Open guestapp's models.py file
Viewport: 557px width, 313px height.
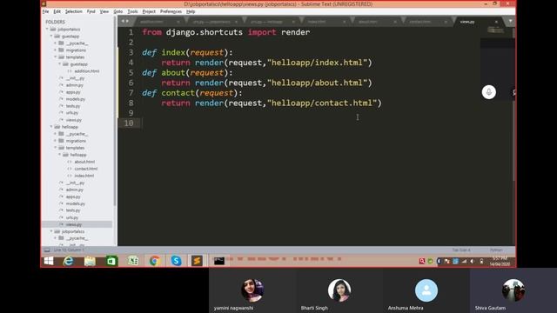(76, 99)
